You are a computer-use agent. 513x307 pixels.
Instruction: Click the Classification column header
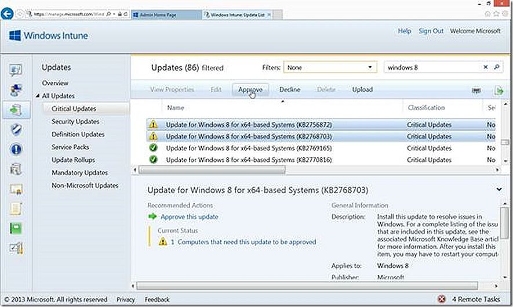426,107
